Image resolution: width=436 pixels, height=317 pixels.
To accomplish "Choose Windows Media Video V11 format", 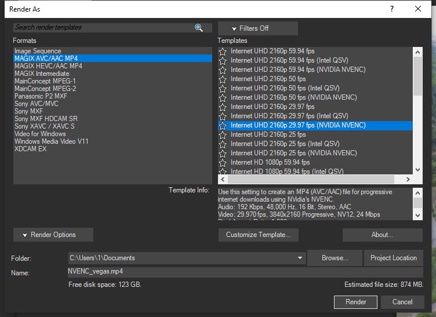I will 112,141.
